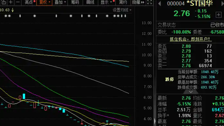Click the 卖二 price 2.77

[186, 61]
